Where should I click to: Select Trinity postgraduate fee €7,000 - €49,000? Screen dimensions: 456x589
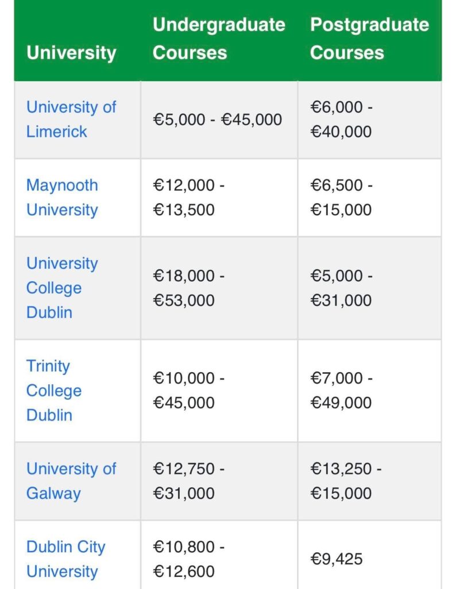(x=341, y=391)
